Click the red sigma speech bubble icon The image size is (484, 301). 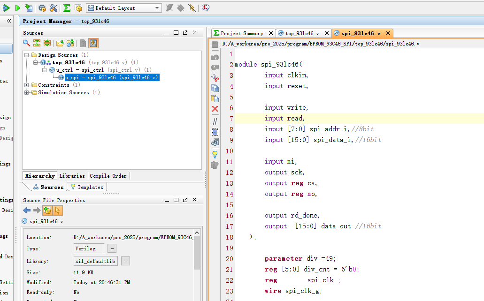point(206,8)
